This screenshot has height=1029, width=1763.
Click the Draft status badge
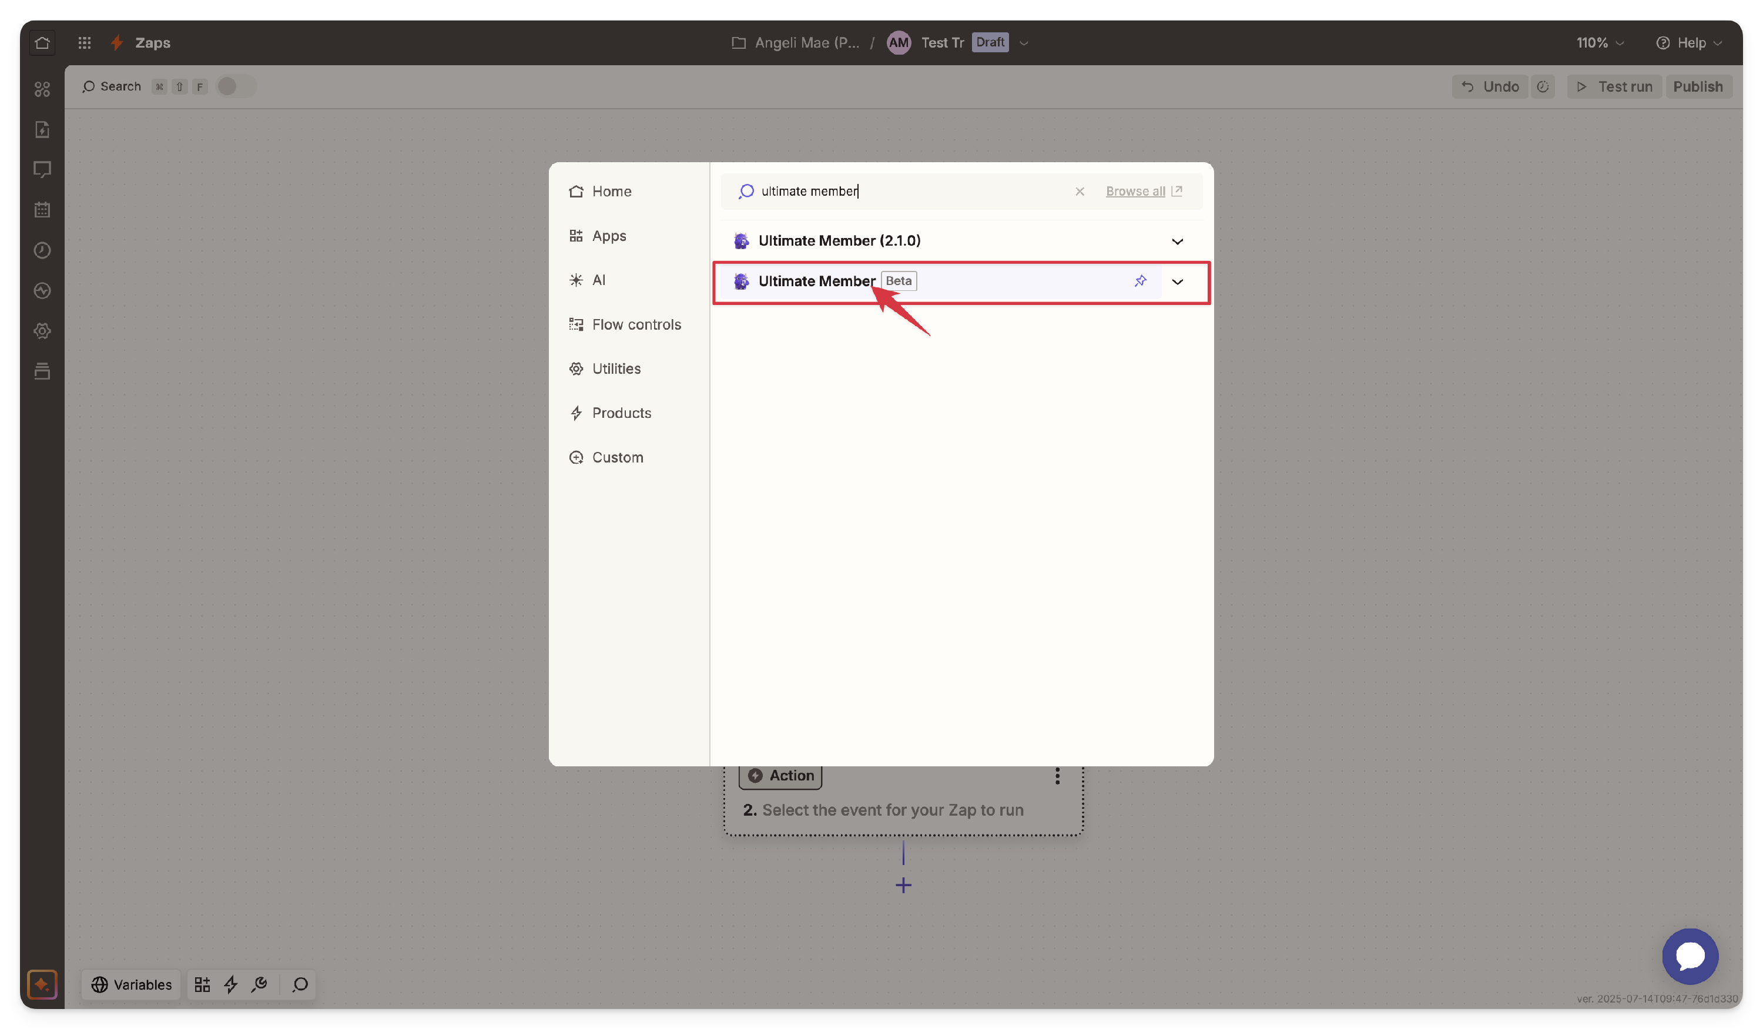coord(989,42)
